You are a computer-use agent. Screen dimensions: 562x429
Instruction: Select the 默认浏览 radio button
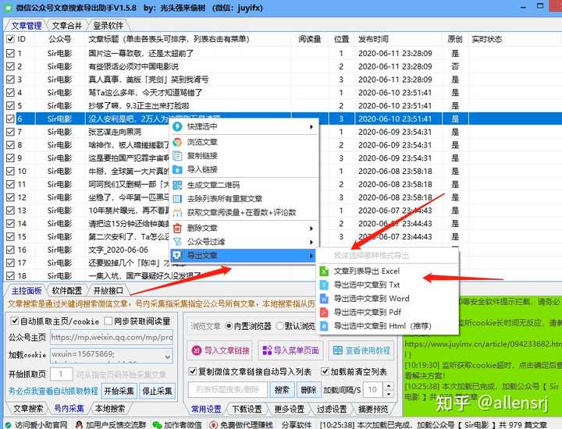(x=280, y=326)
